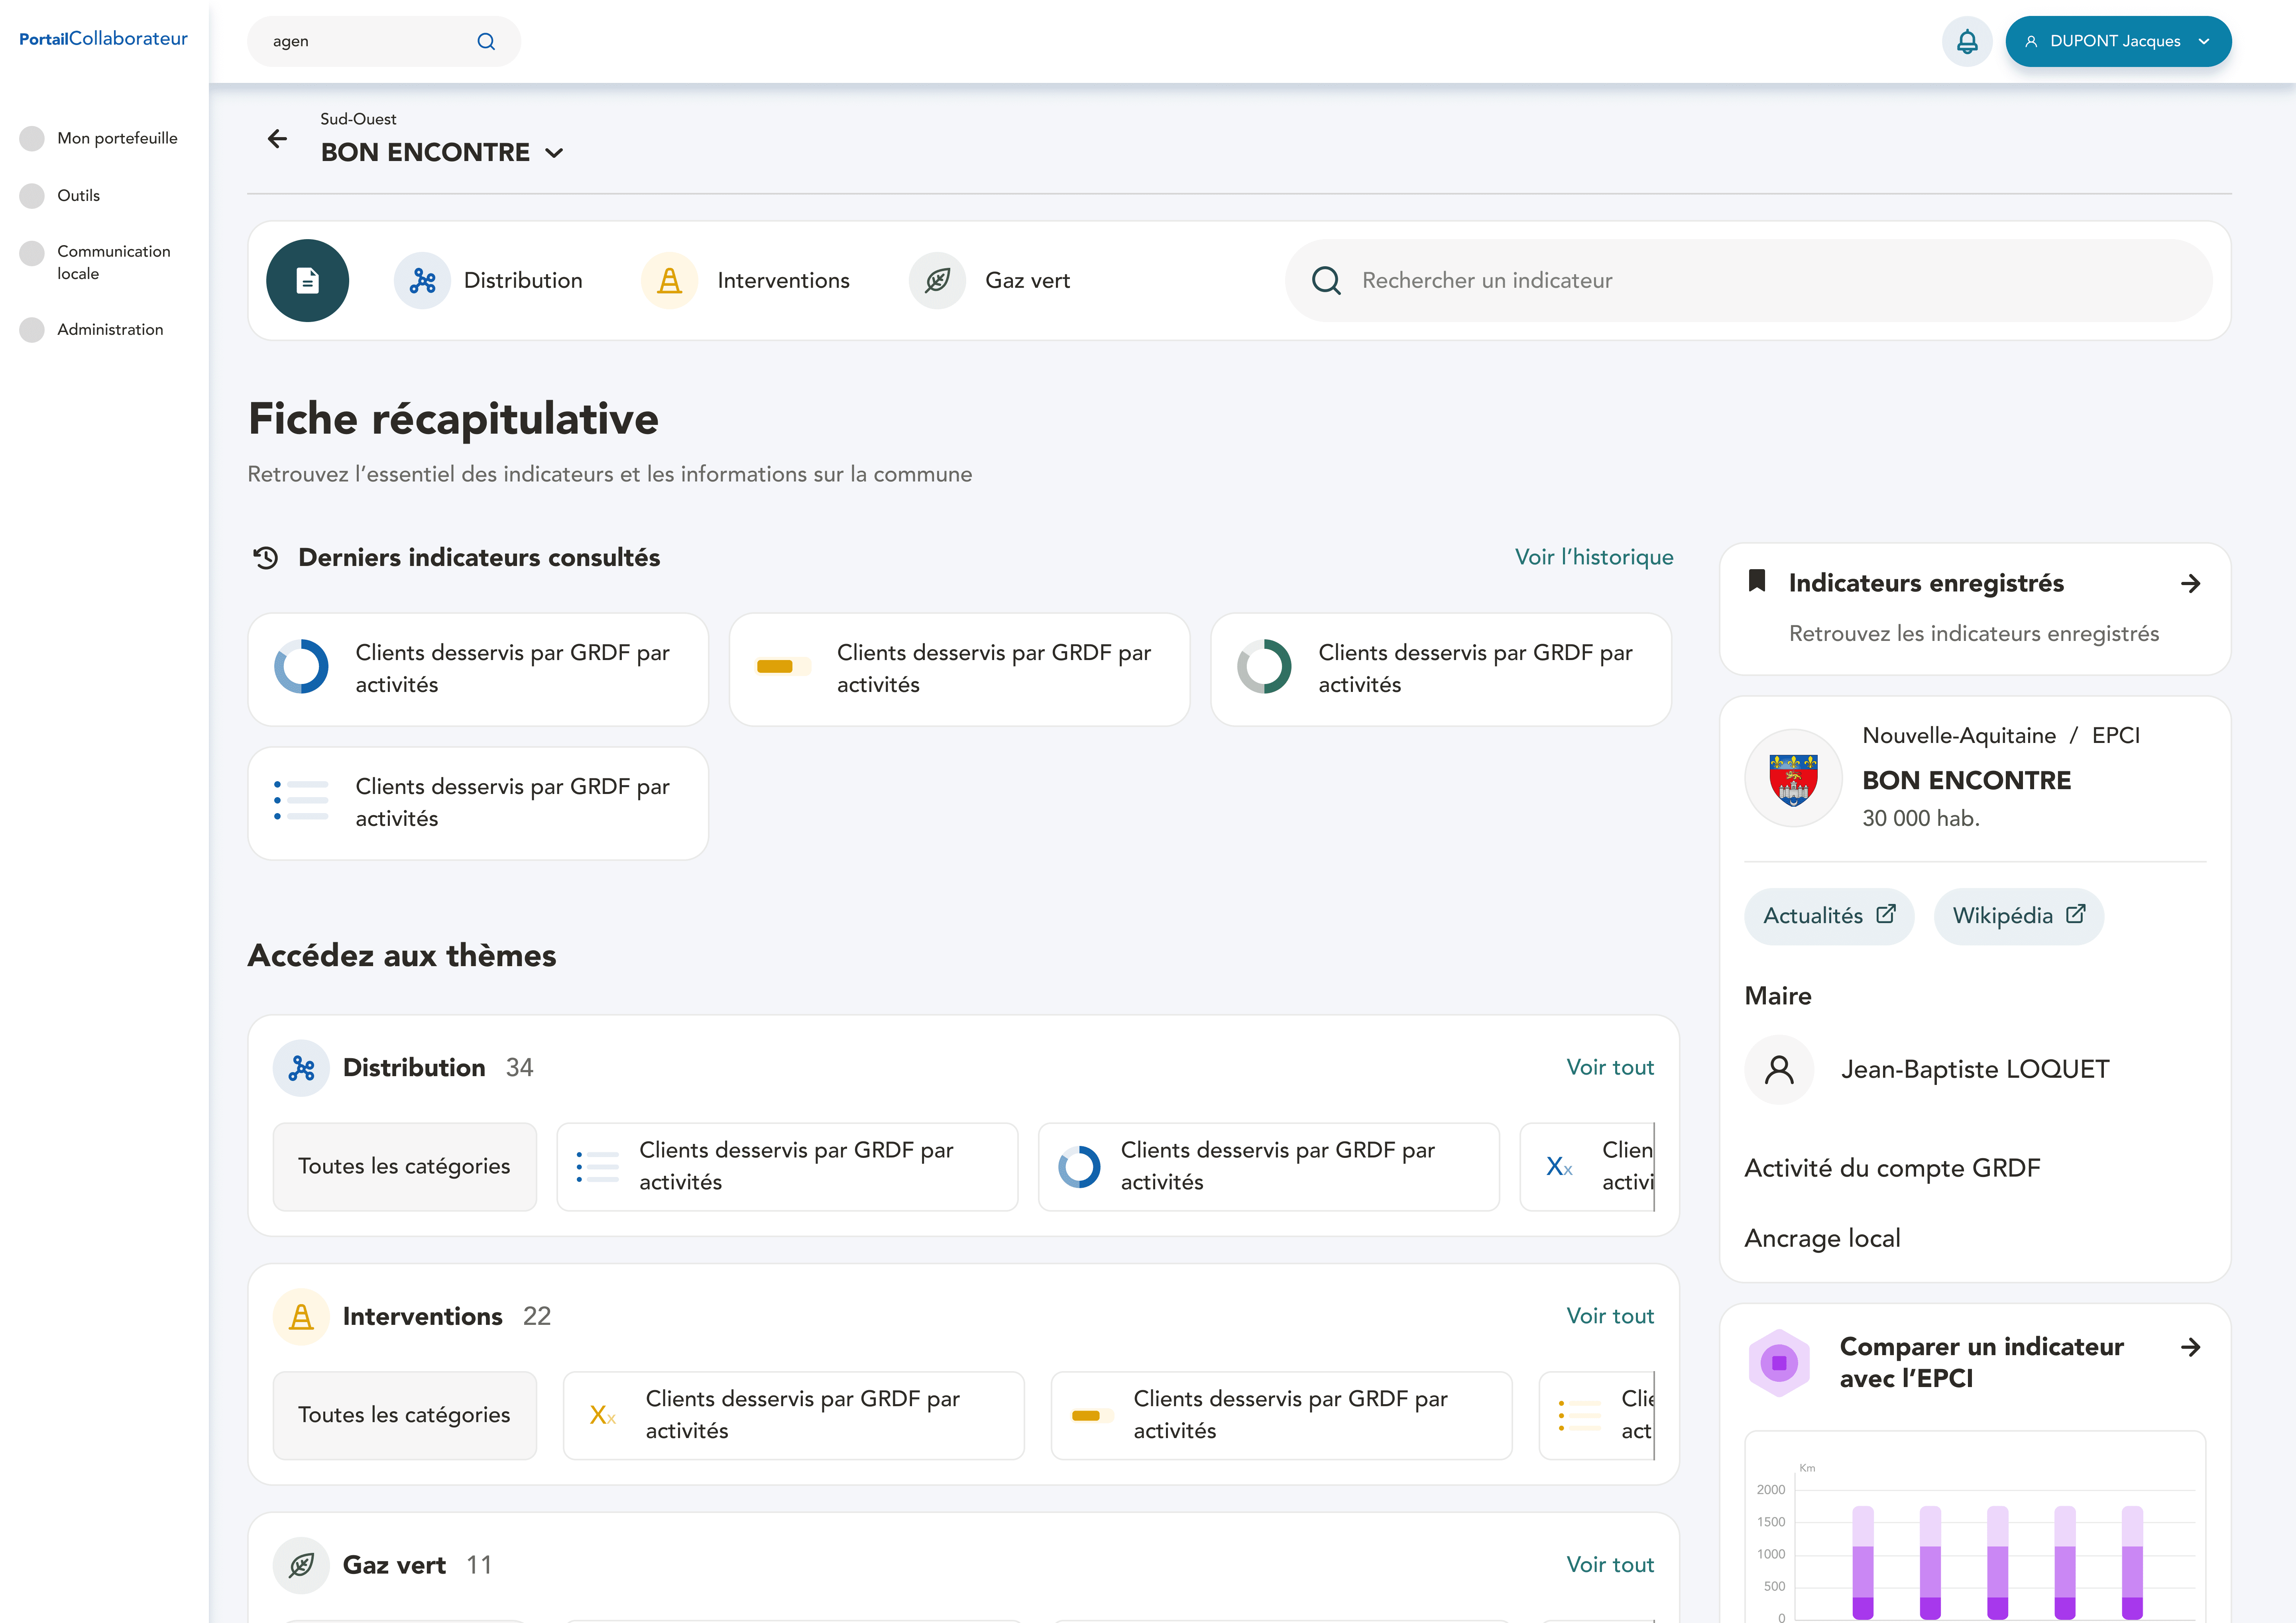
Task: Expand Compare indicator with EPCI arrow
Action: pos(2190,1347)
